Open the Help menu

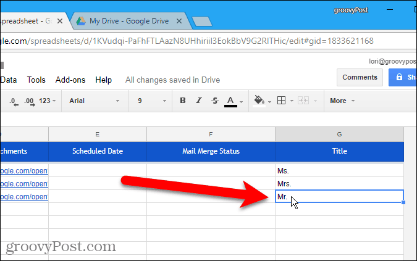[103, 80]
